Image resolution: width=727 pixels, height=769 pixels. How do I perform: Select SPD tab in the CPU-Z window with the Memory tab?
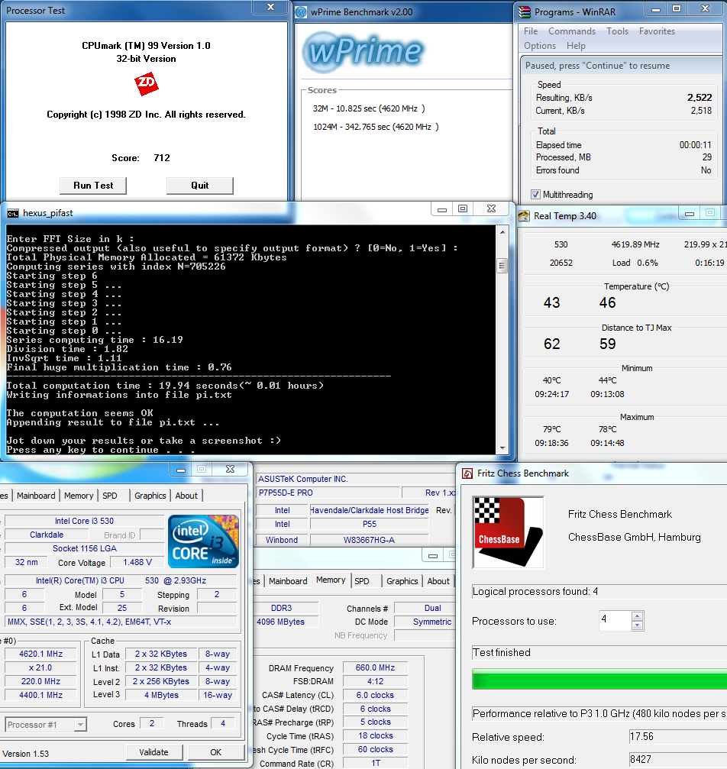pyautogui.click(x=362, y=581)
